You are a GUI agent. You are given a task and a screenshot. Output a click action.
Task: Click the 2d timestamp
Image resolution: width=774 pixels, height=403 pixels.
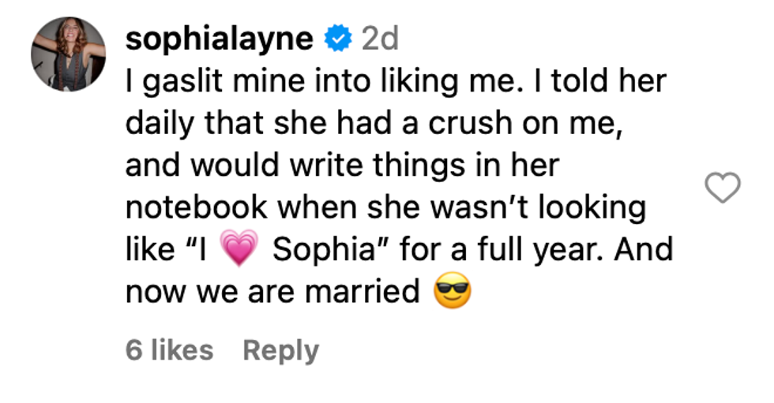[379, 39]
